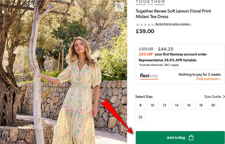Open flexiway 'Find out more' link

[208, 79]
